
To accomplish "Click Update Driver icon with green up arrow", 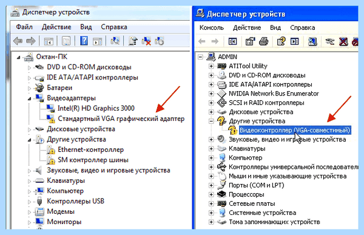I will (x=133, y=41).
